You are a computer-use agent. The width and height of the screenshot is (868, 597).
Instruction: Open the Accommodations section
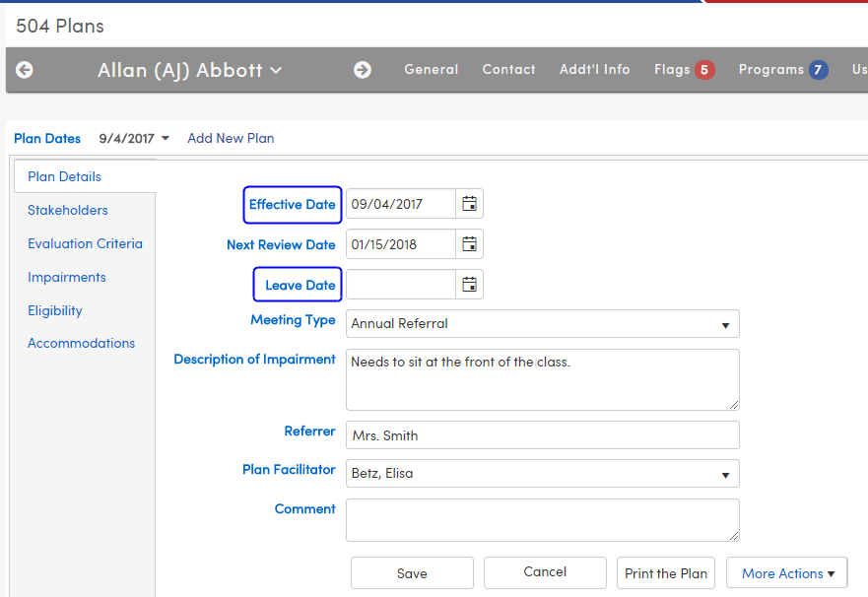click(x=81, y=343)
